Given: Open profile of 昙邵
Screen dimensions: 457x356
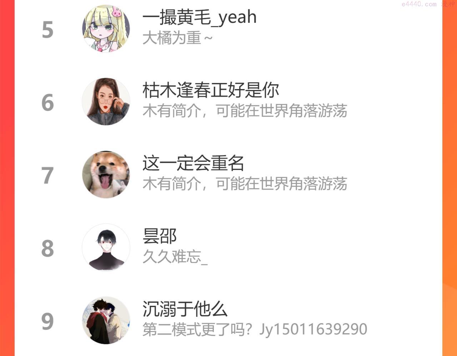Looking at the screenshot, I should [160, 236].
